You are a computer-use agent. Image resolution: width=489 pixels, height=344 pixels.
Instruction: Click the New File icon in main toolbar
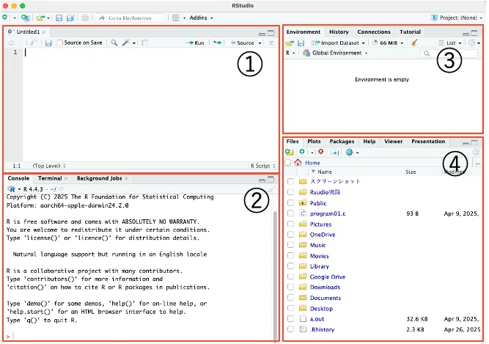point(5,18)
